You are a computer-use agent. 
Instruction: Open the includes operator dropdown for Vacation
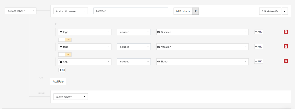(134, 47)
